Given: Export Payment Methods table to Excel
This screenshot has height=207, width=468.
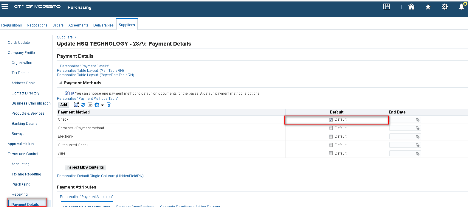Looking at the screenshot, I should click(x=109, y=105).
